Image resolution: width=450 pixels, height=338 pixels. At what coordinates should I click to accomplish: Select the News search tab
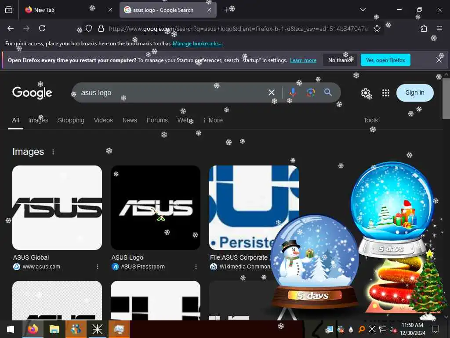click(130, 120)
